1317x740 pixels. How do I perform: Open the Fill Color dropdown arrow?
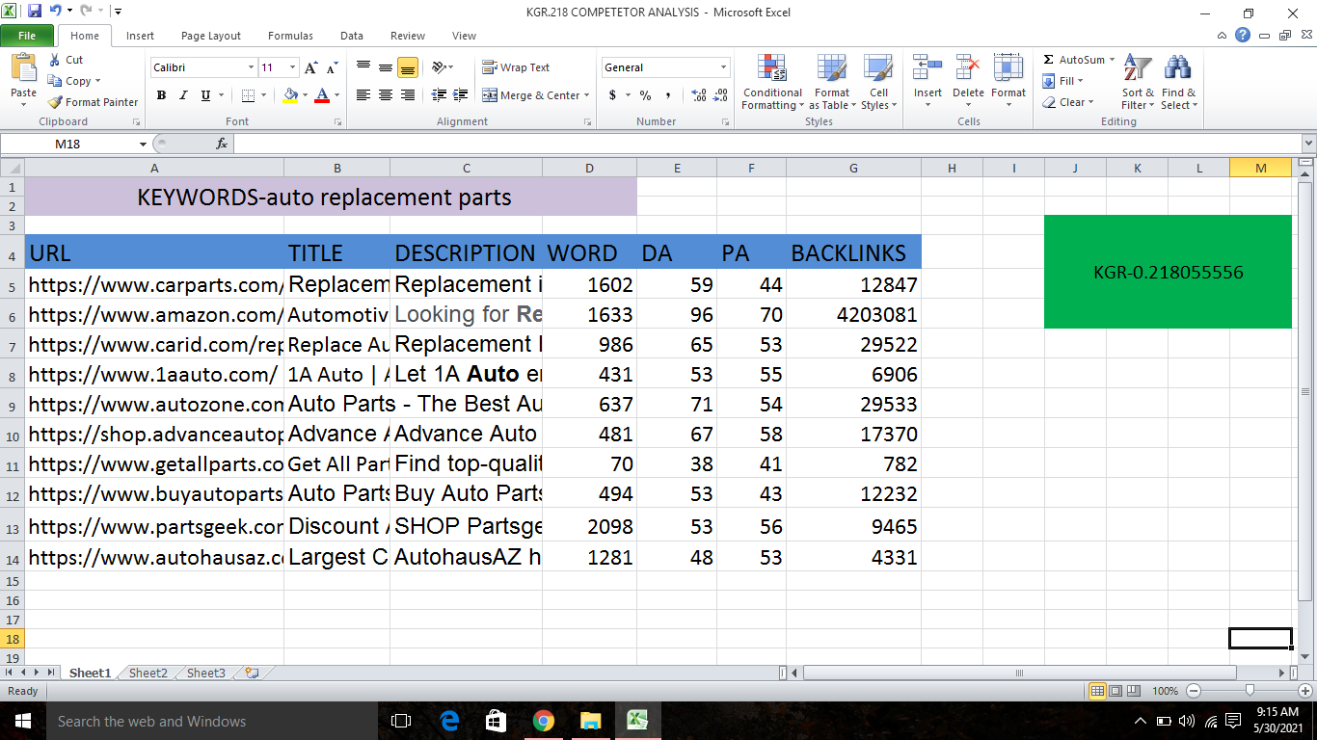click(x=305, y=96)
